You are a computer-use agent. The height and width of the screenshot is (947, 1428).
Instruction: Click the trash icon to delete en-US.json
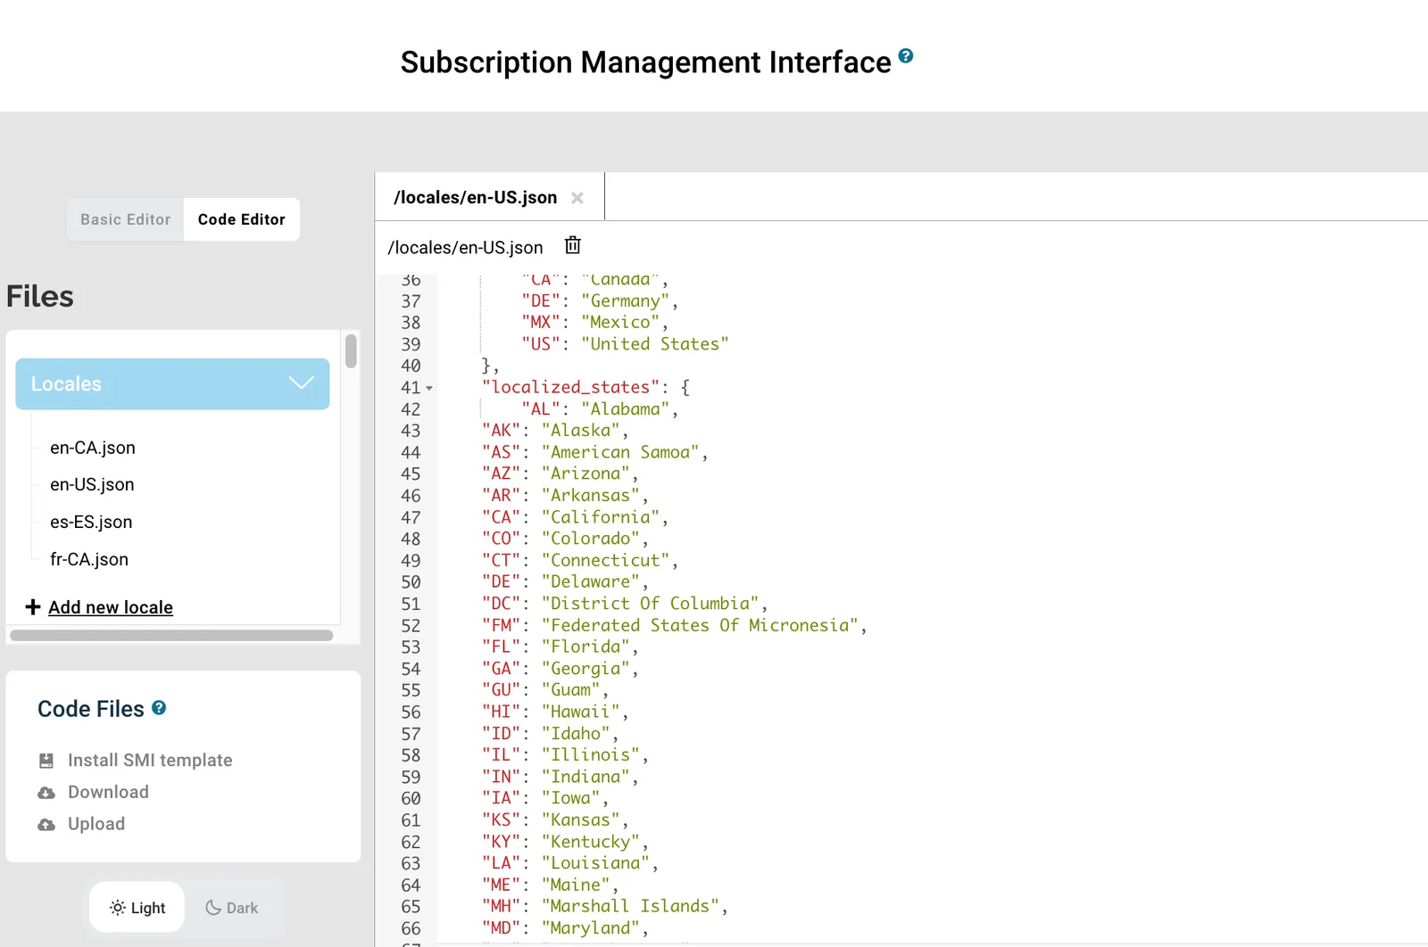pyautogui.click(x=573, y=245)
